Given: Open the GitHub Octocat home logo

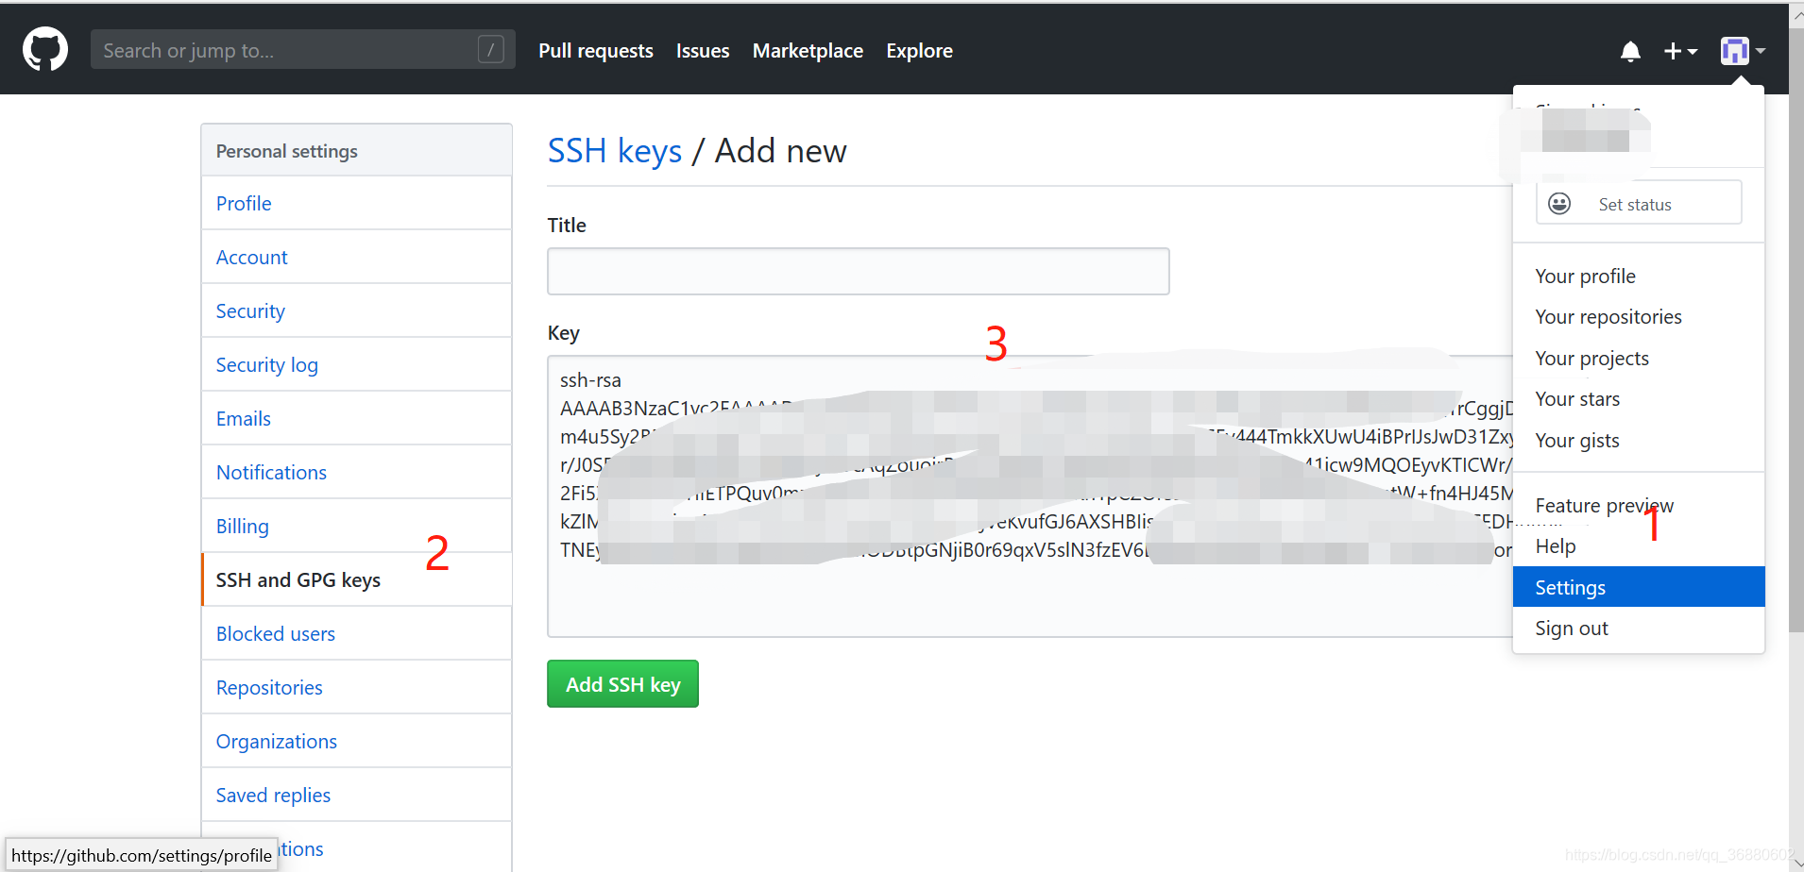Looking at the screenshot, I should [45, 49].
